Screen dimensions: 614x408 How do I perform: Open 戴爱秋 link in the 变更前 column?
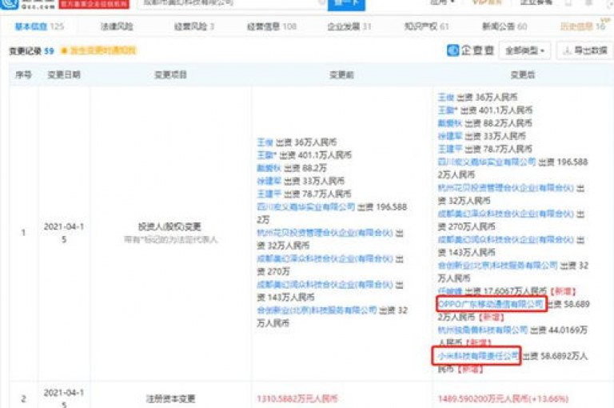[x=269, y=168]
